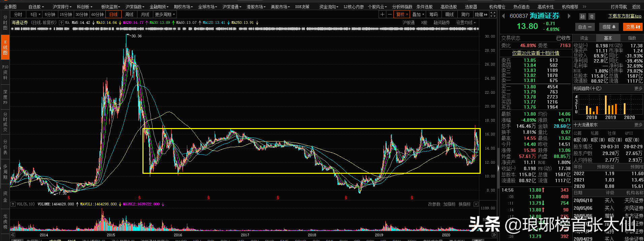Click the chart's horizontal timeline scrollbar
The image size is (644, 241).
pos(253,235)
